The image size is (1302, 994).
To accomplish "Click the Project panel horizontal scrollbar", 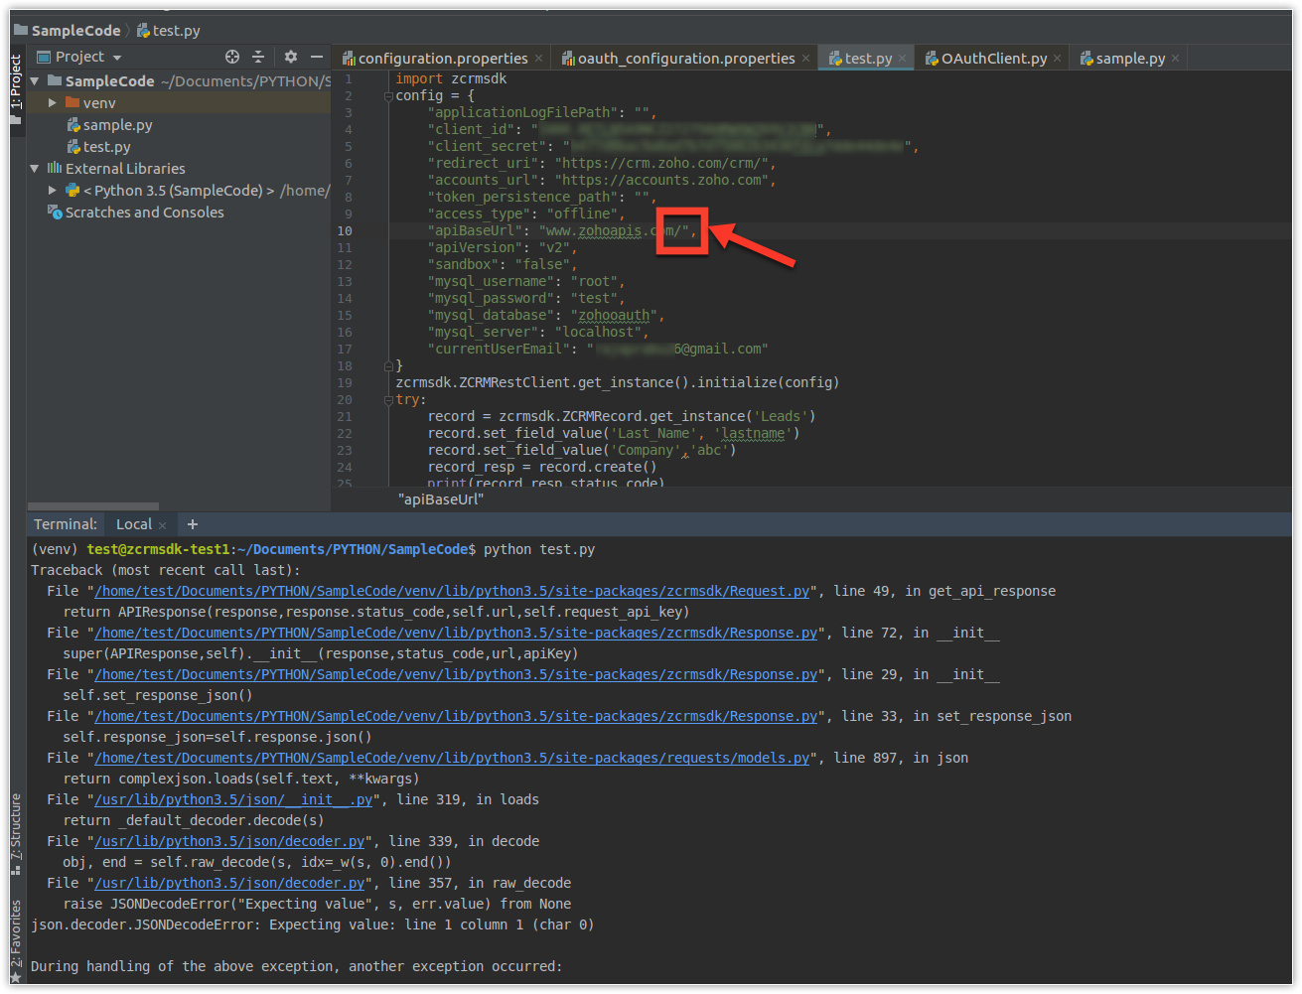I will [93, 506].
